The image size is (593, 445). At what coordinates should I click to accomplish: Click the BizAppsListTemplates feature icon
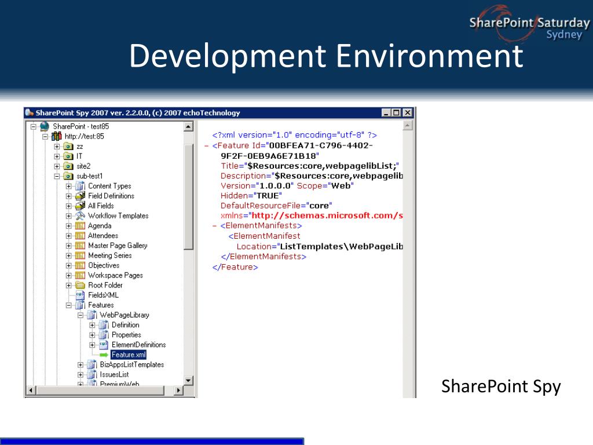click(92, 364)
